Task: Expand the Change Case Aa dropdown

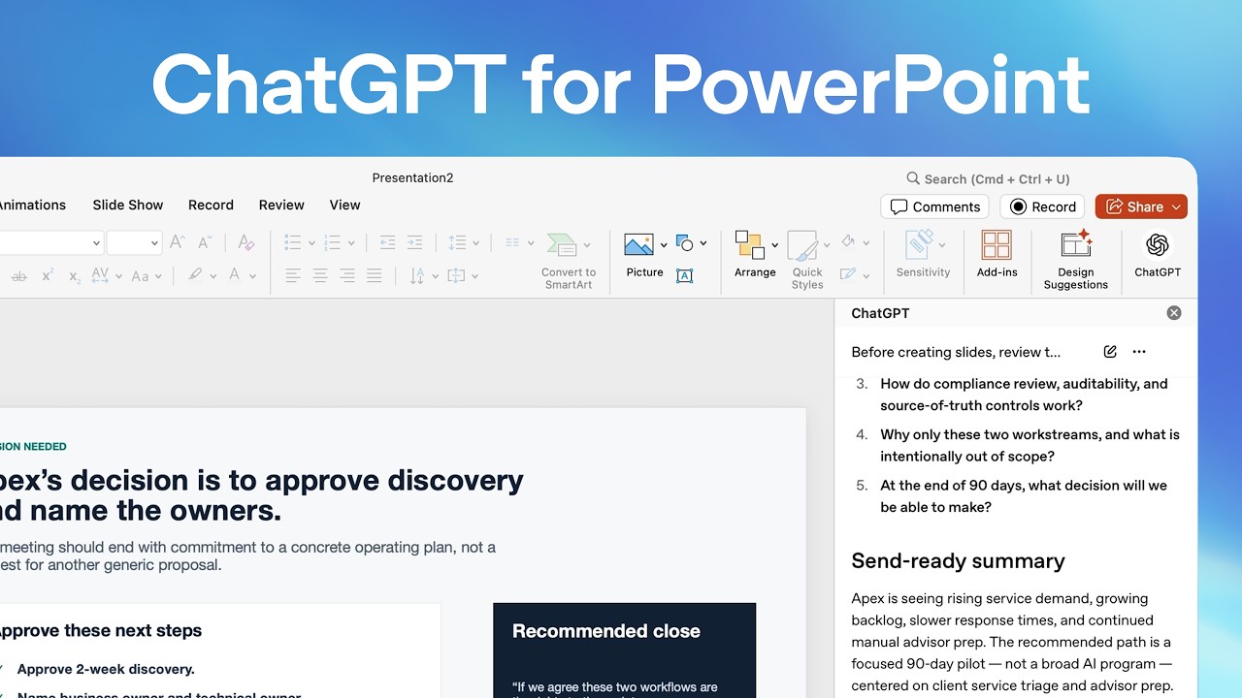Action: click(x=159, y=276)
